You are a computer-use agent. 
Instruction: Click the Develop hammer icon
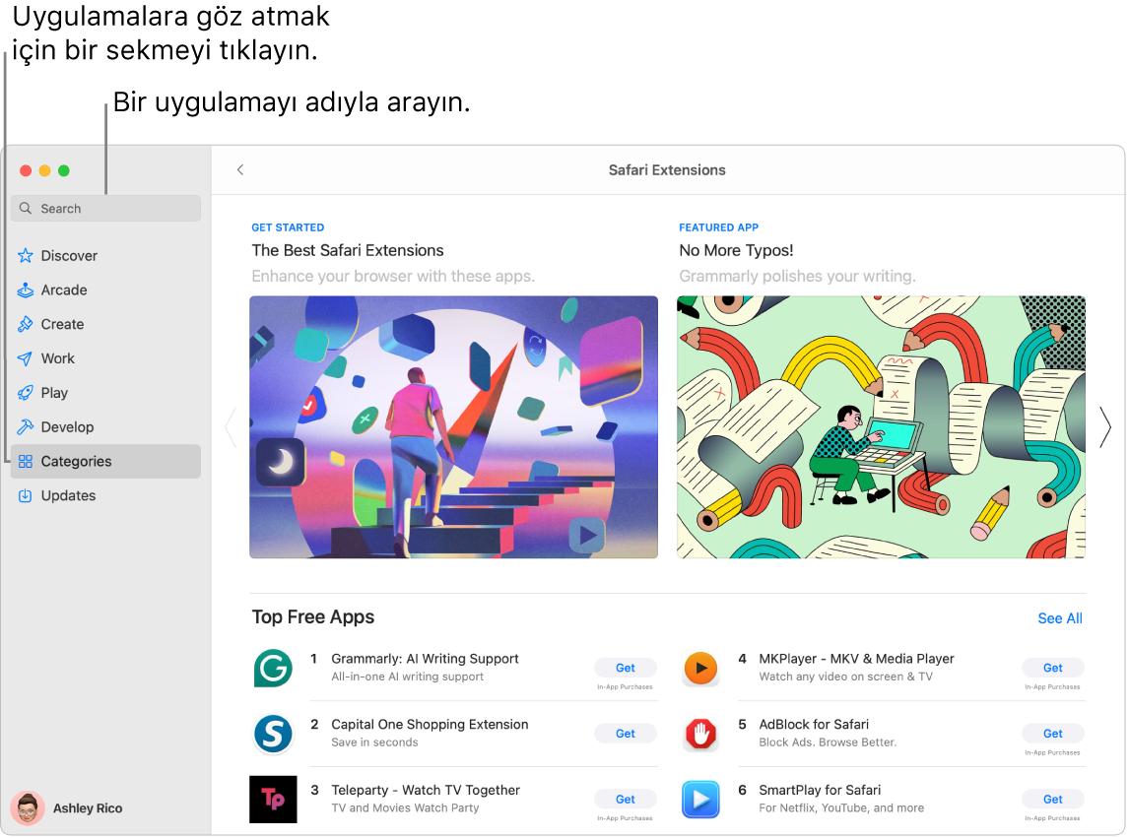(x=26, y=427)
